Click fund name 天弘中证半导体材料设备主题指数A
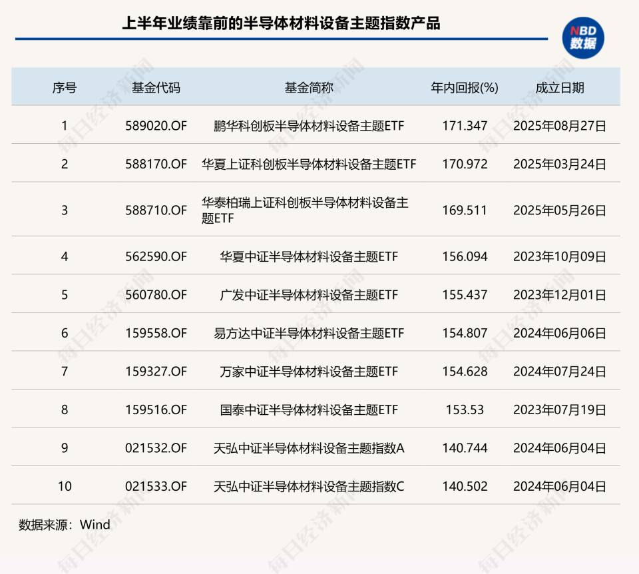Viewport: 639px width, 574px height. coord(309,448)
